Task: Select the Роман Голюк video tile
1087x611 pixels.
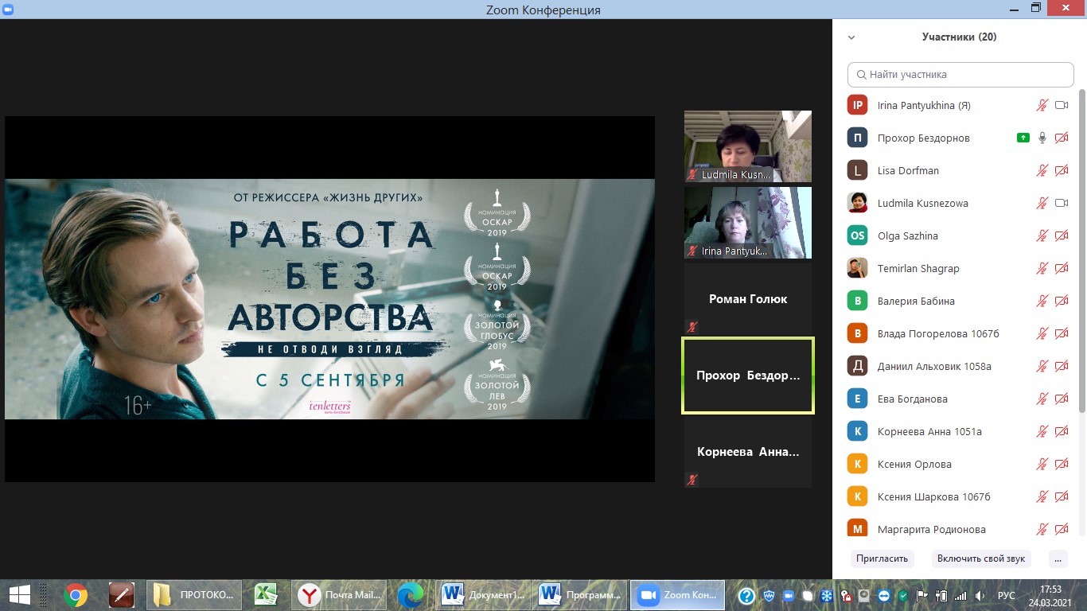Action: point(748,299)
